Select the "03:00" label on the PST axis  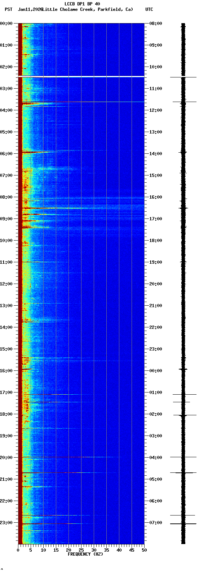point(6,89)
